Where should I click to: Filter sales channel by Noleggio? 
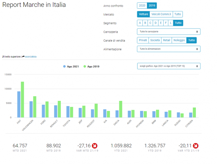tap(179, 40)
